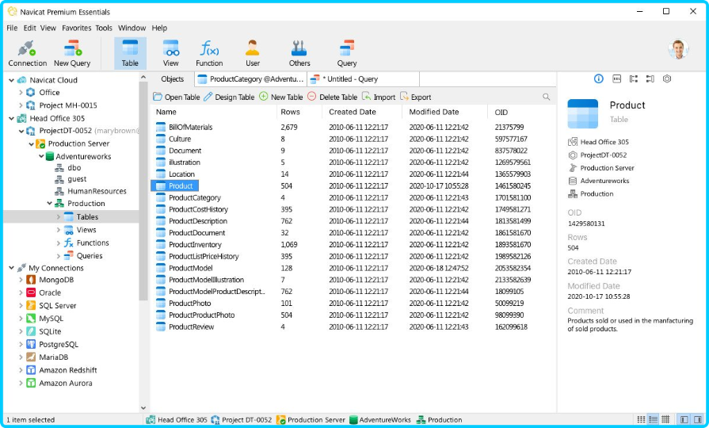The height and width of the screenshot is (428, 709).
Task: Select the Function toolbar icon
Action: 209,52
